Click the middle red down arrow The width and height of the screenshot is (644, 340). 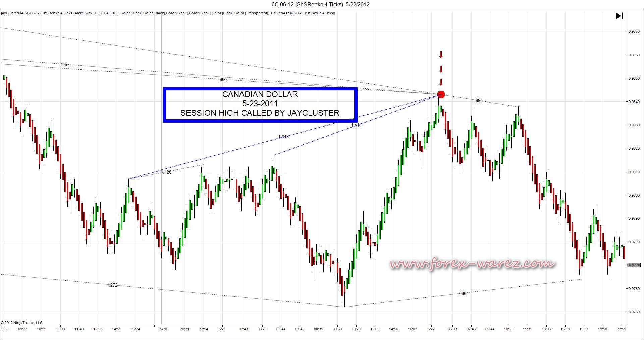[x=441, y=69]
